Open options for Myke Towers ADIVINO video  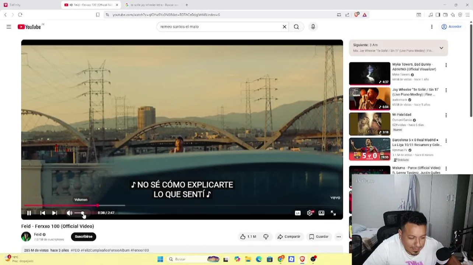point(446,65)
